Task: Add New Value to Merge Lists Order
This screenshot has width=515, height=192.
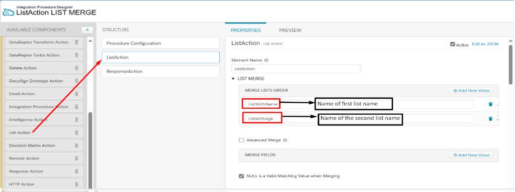Action: [471, 90]
